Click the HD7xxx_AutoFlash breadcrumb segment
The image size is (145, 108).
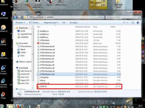[36, 17]
